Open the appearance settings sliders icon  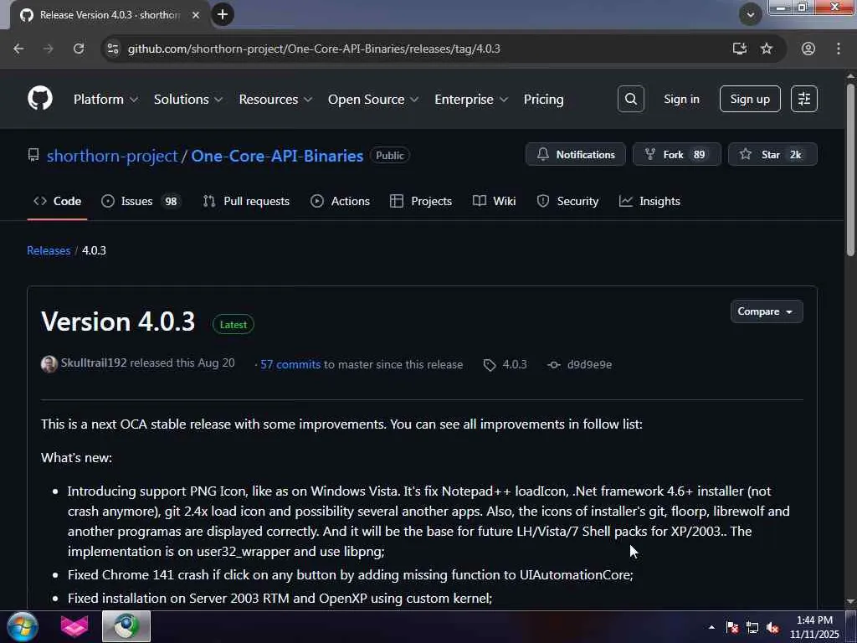pyautogui.click(x=804, y=99)
